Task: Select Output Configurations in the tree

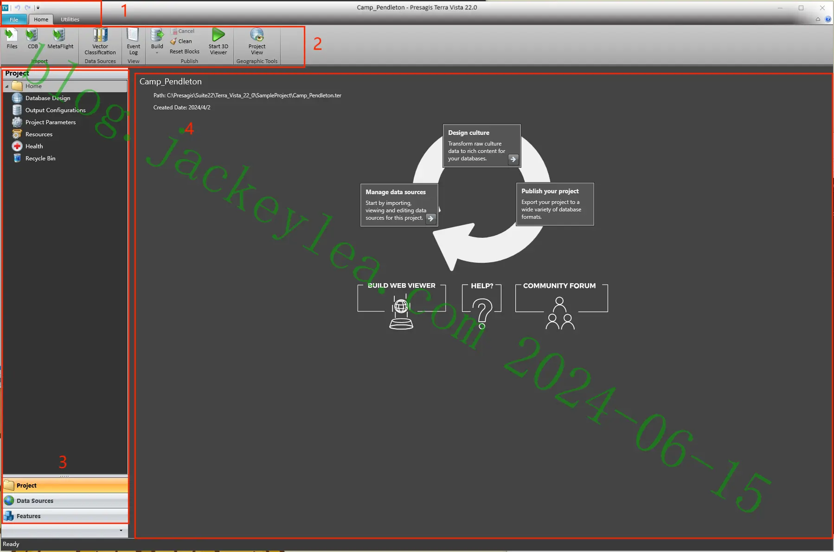Action: click(x=56, y=110)
